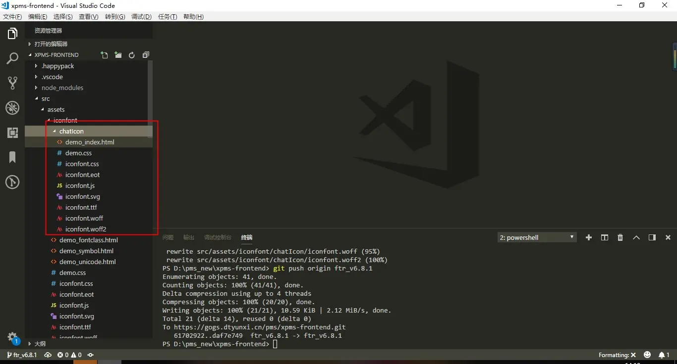677x364 pixels.
Task: Switch to the 调试控制台 panel tab
Action: [218, 237]
